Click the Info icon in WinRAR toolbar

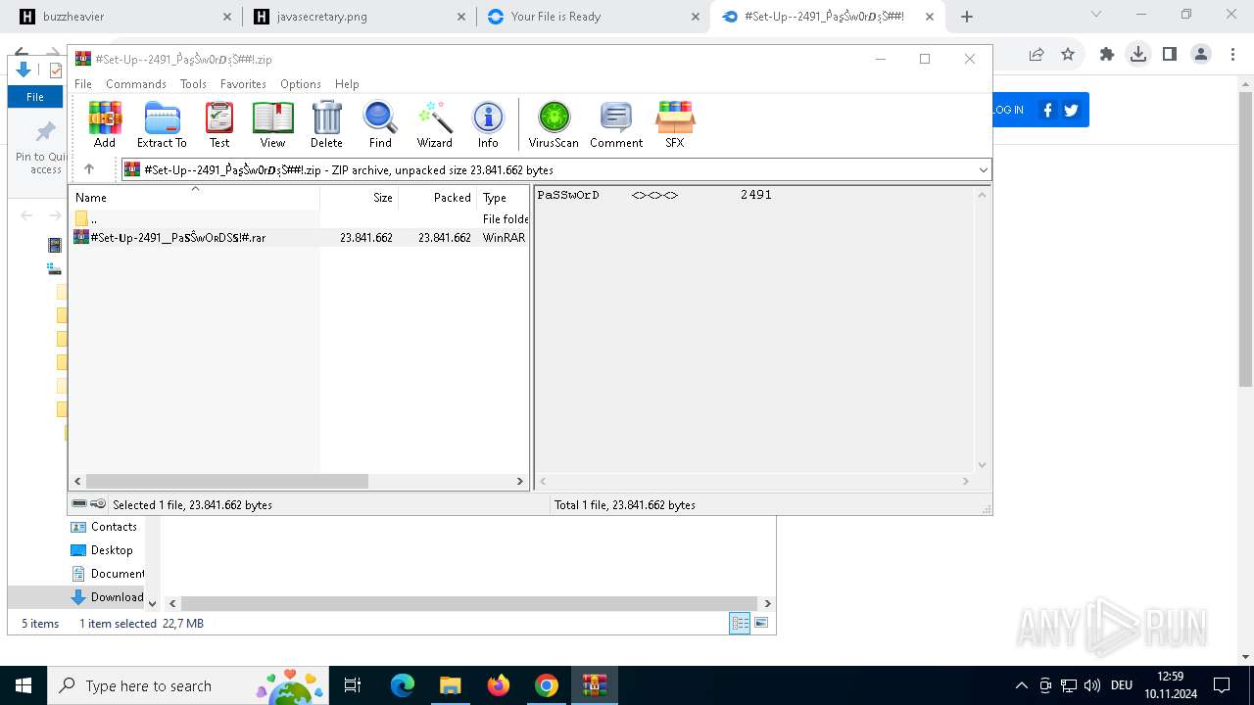pos(488,124)
